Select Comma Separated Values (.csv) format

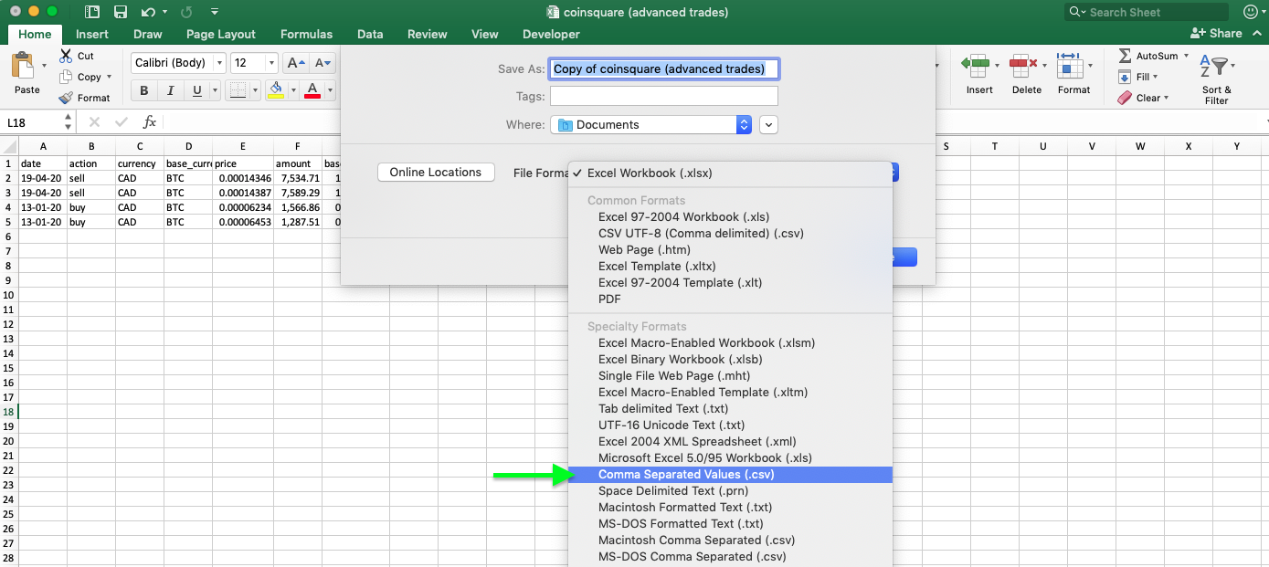[730, 475]
